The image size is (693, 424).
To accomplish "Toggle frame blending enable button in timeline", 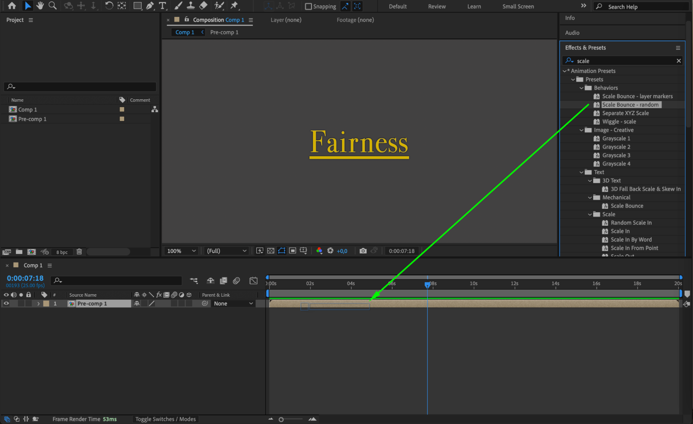I will [224, 280].
